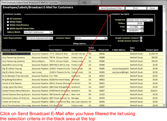The image size is (167, 121).
Task: Select Home of the Depots row
Action: (x=12, y=83)
